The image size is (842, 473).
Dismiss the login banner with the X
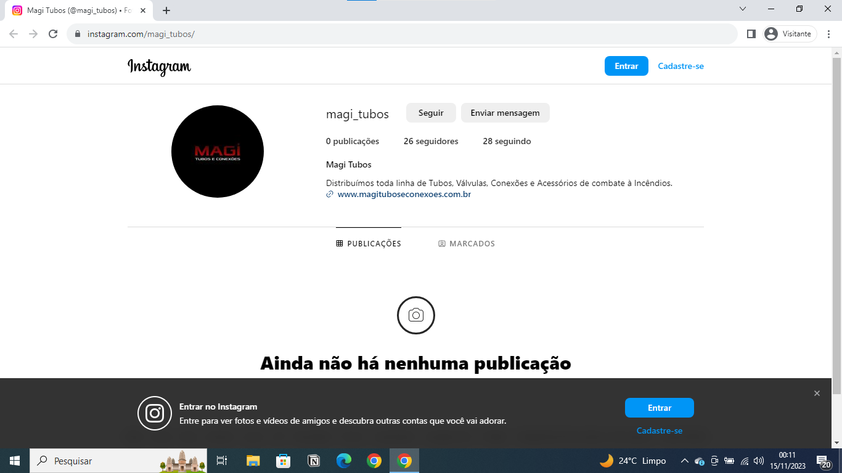pyautogui.click(x=817, y=392)
